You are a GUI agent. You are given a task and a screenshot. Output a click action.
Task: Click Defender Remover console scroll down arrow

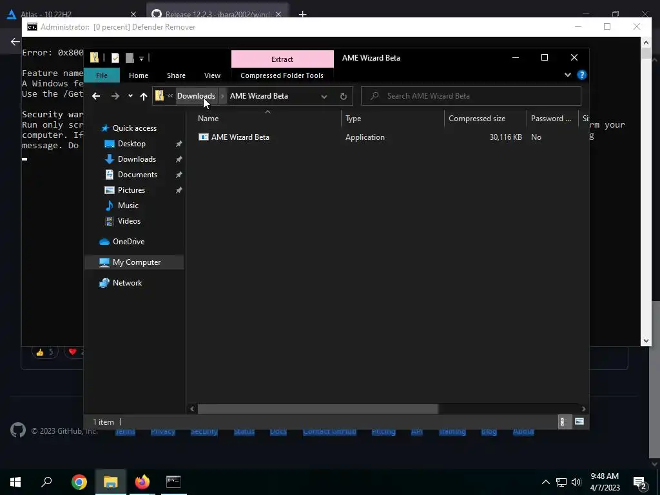click(x=646, y=341)
